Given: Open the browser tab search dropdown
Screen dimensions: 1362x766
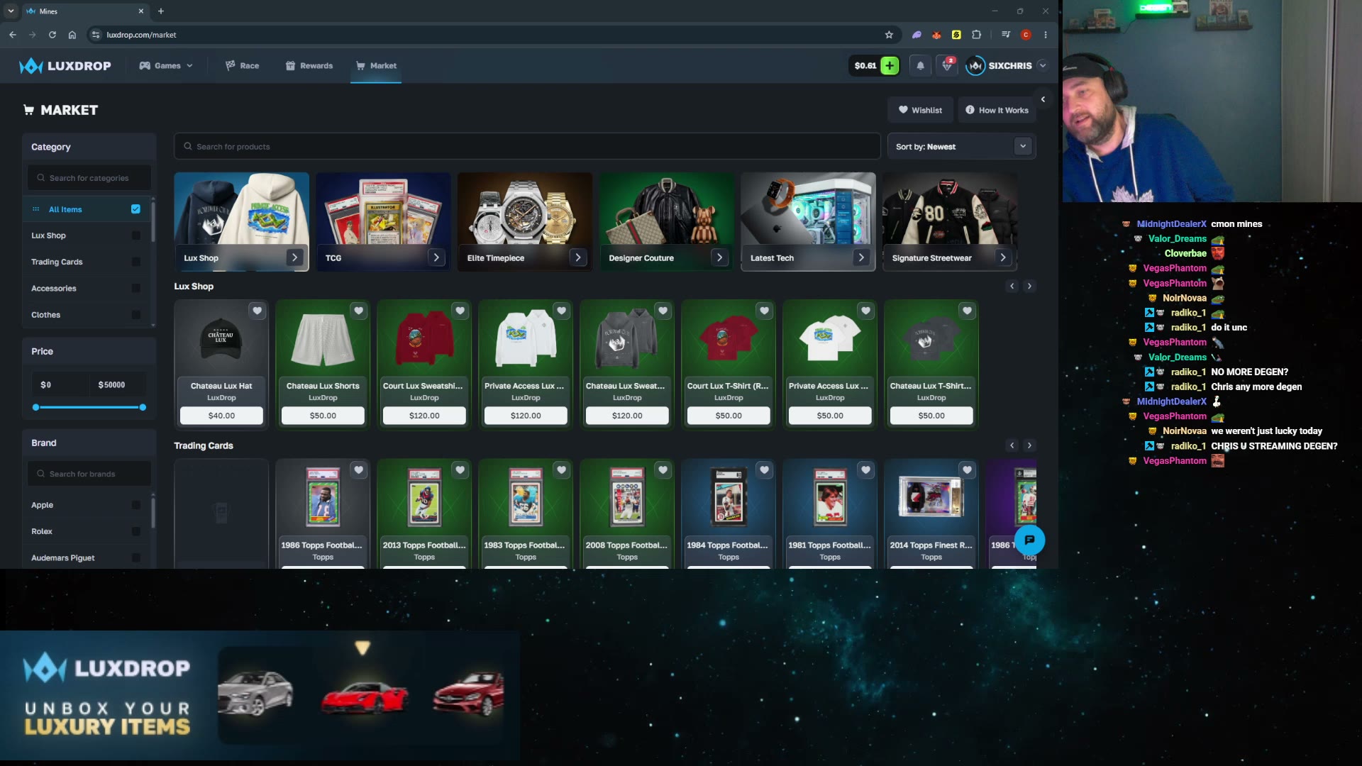Looking at the screenshot, I should (x=11, y=11).
